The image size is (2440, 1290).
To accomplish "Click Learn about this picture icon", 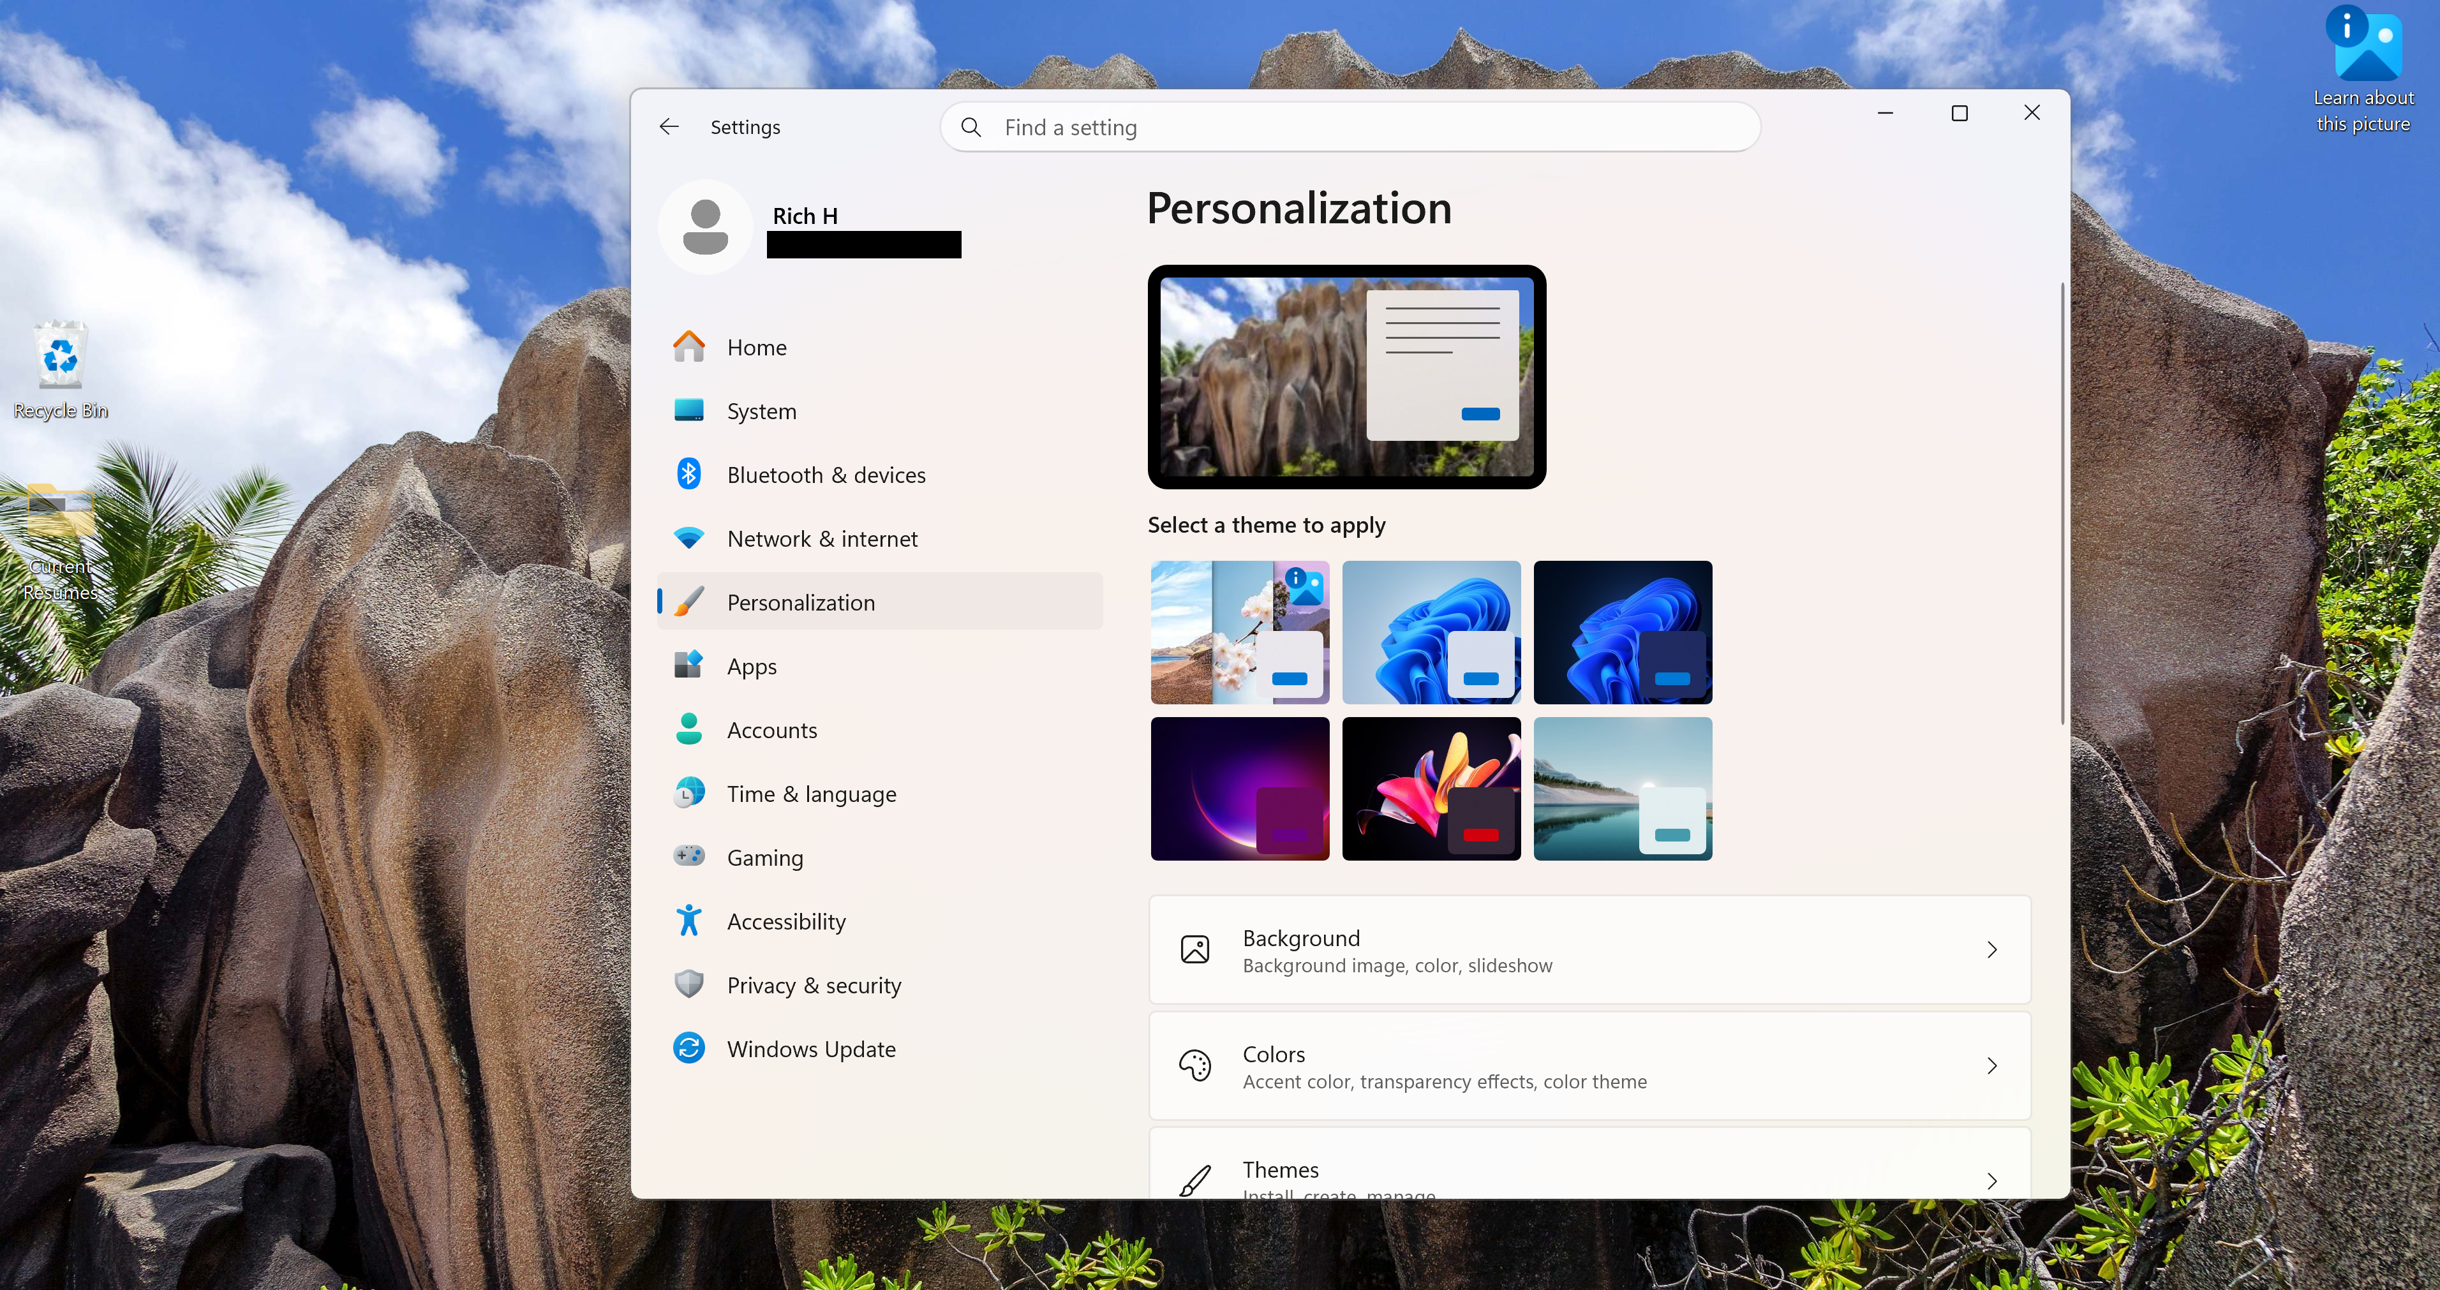I will tap(2363, 69).
